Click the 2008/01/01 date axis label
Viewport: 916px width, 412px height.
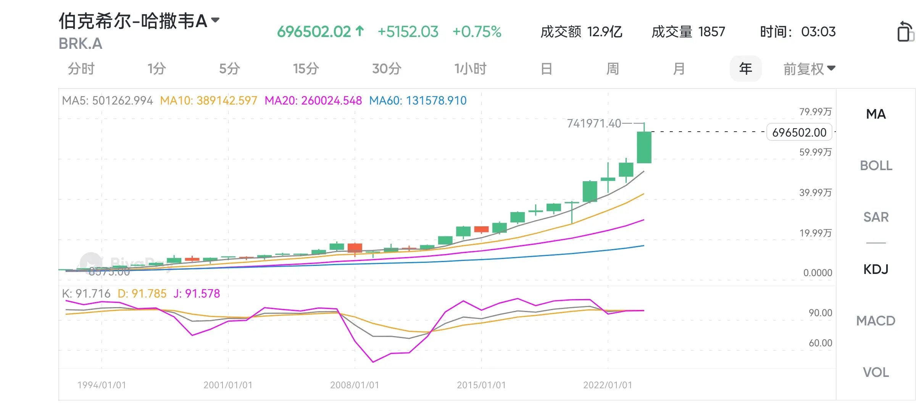355,385
